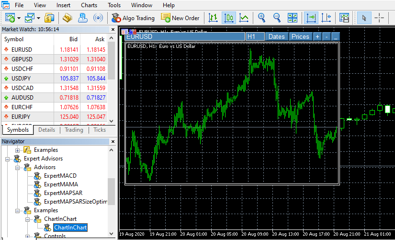The height and width of the screenshot is (240, 395).
Task: Switch to bar chart display
Action: point(213,18)
